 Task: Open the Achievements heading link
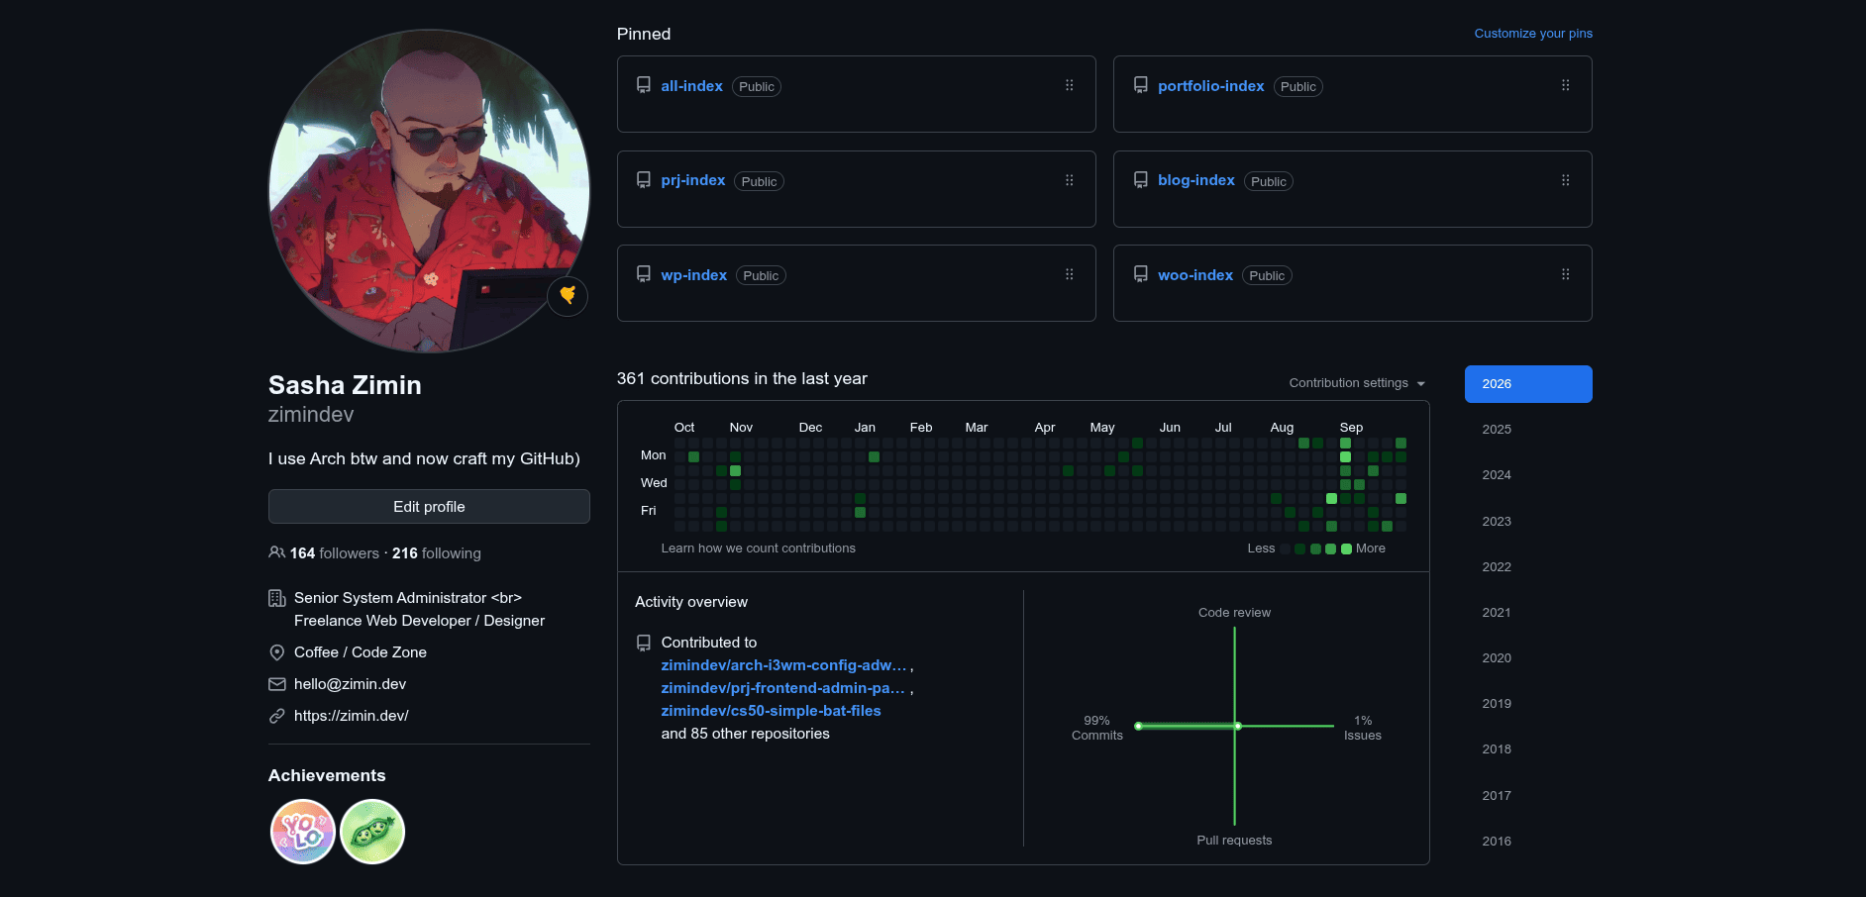click(327, 775)
